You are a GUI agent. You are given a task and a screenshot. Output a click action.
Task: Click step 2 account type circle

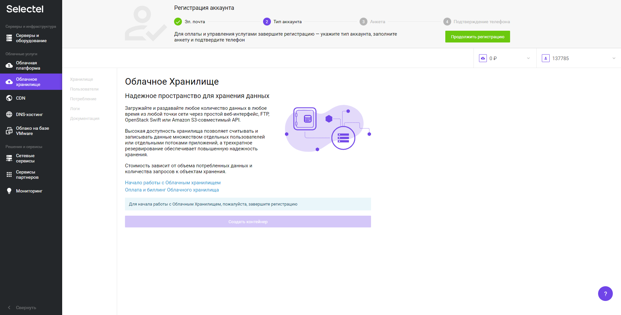[x=267, y=22]
